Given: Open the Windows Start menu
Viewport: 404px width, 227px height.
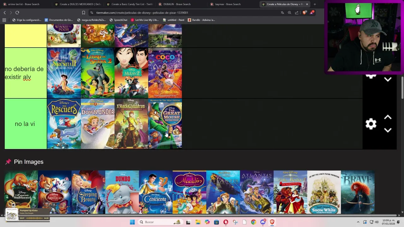Looking at the screenshot, I should point(132,222).
